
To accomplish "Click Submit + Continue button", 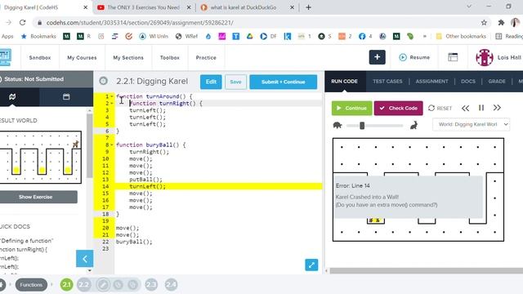I will point(284,82).
